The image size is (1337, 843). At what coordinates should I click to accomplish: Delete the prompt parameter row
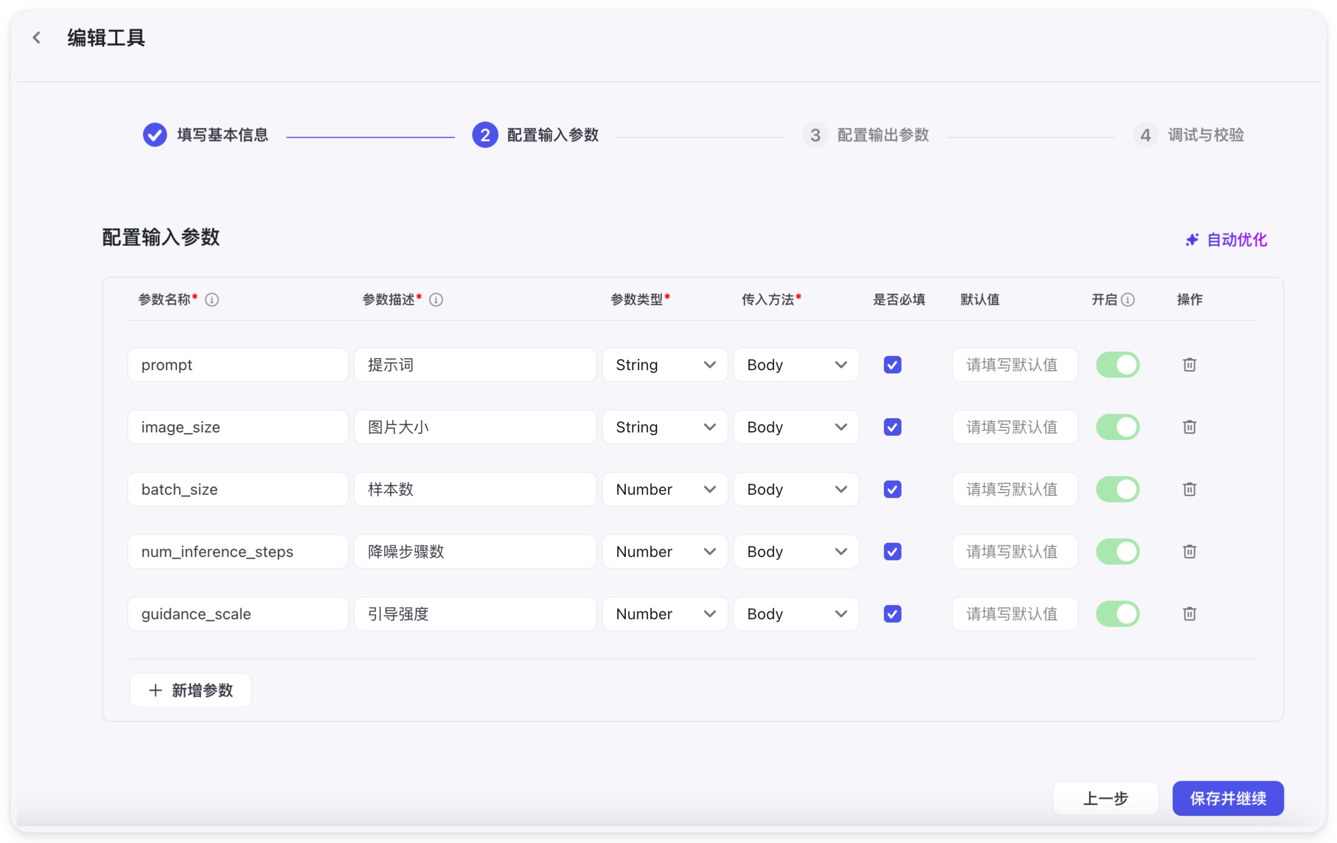click(1189, 365)
